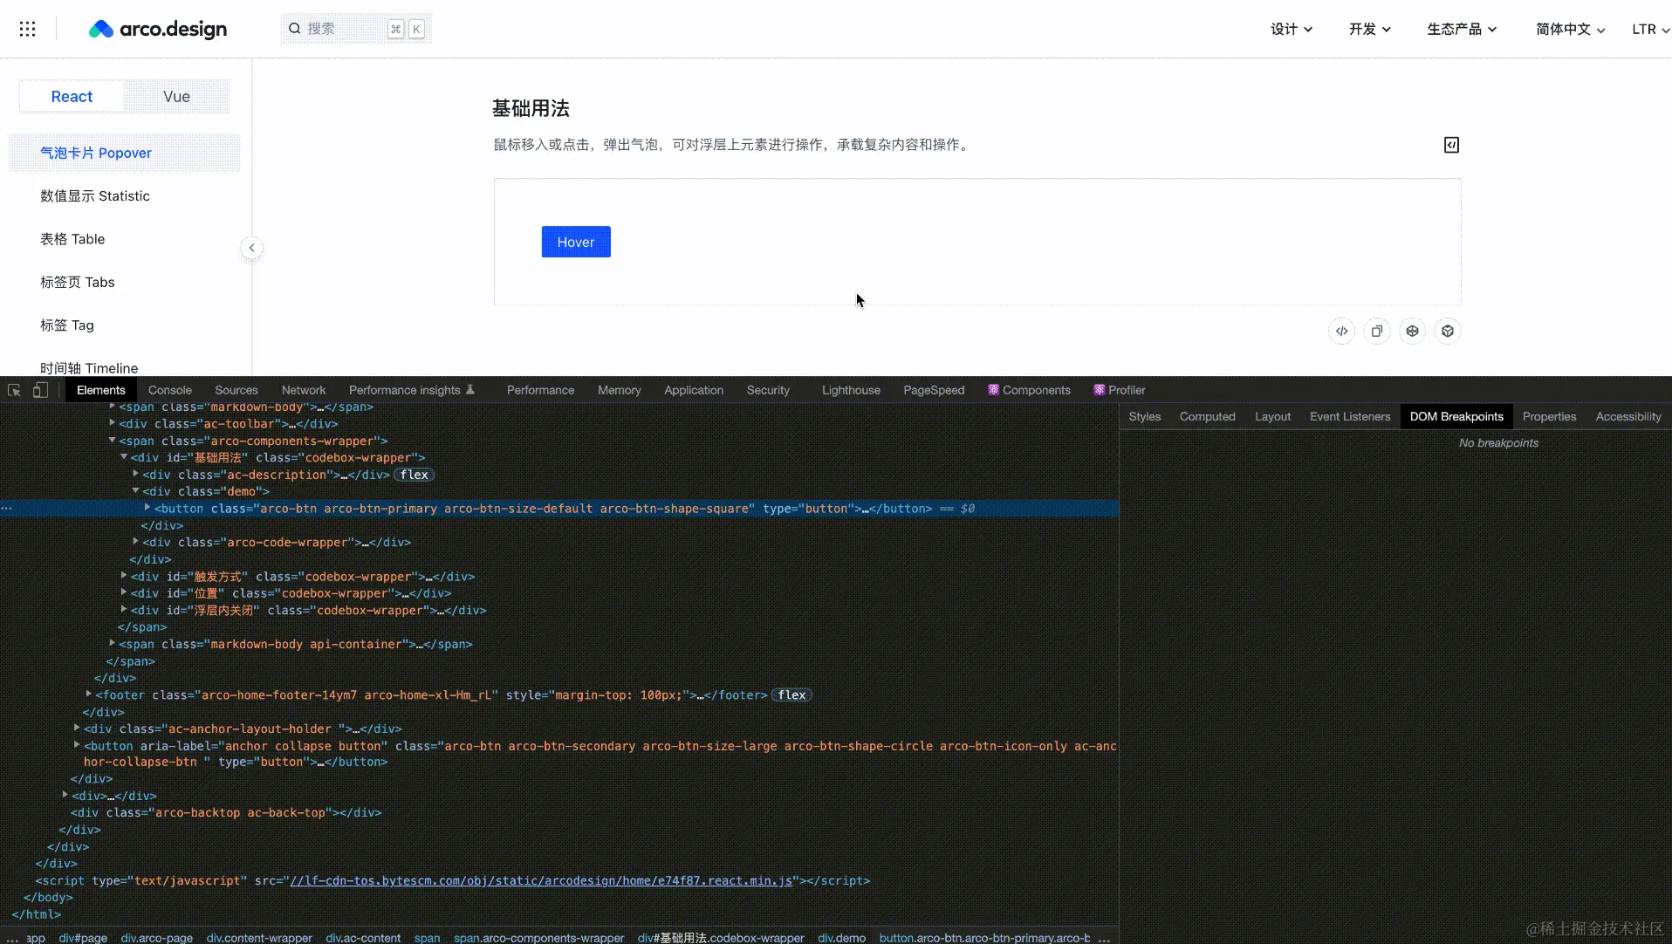This screenshot has height=944, width=1672.
Task: Click breadcrumb div.demo
Action: (842, 938)
